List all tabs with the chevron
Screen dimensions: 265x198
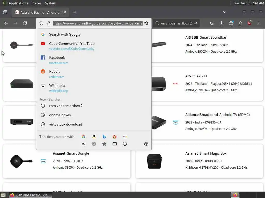224,12
